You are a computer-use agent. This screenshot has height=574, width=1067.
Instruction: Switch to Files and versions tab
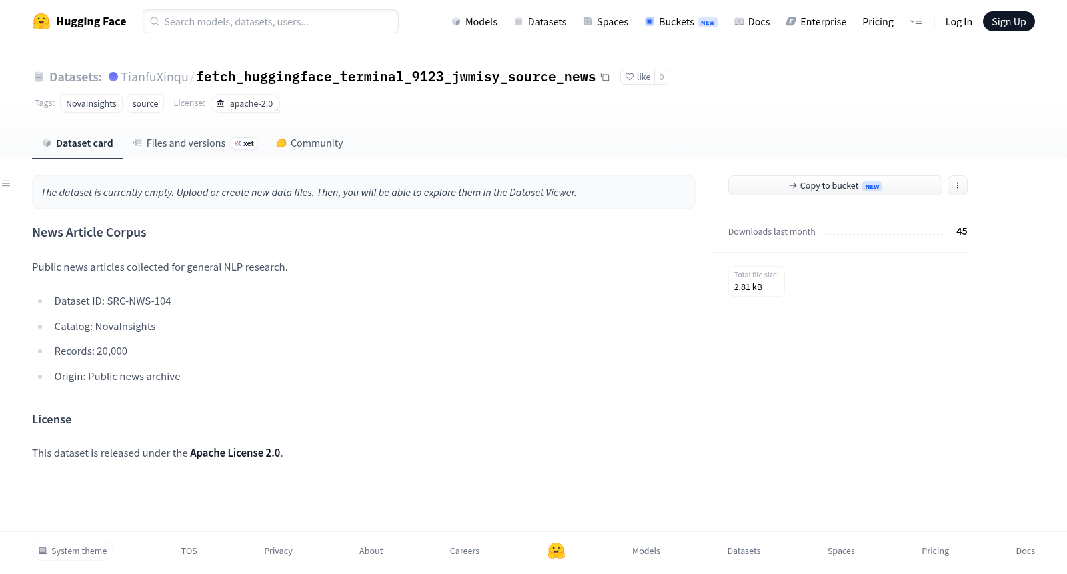[195, 143]
